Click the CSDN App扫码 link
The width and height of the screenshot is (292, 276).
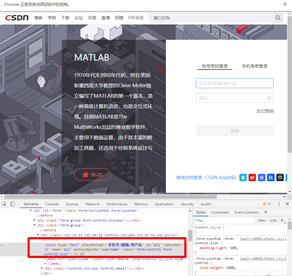click(x=220, y=177)
